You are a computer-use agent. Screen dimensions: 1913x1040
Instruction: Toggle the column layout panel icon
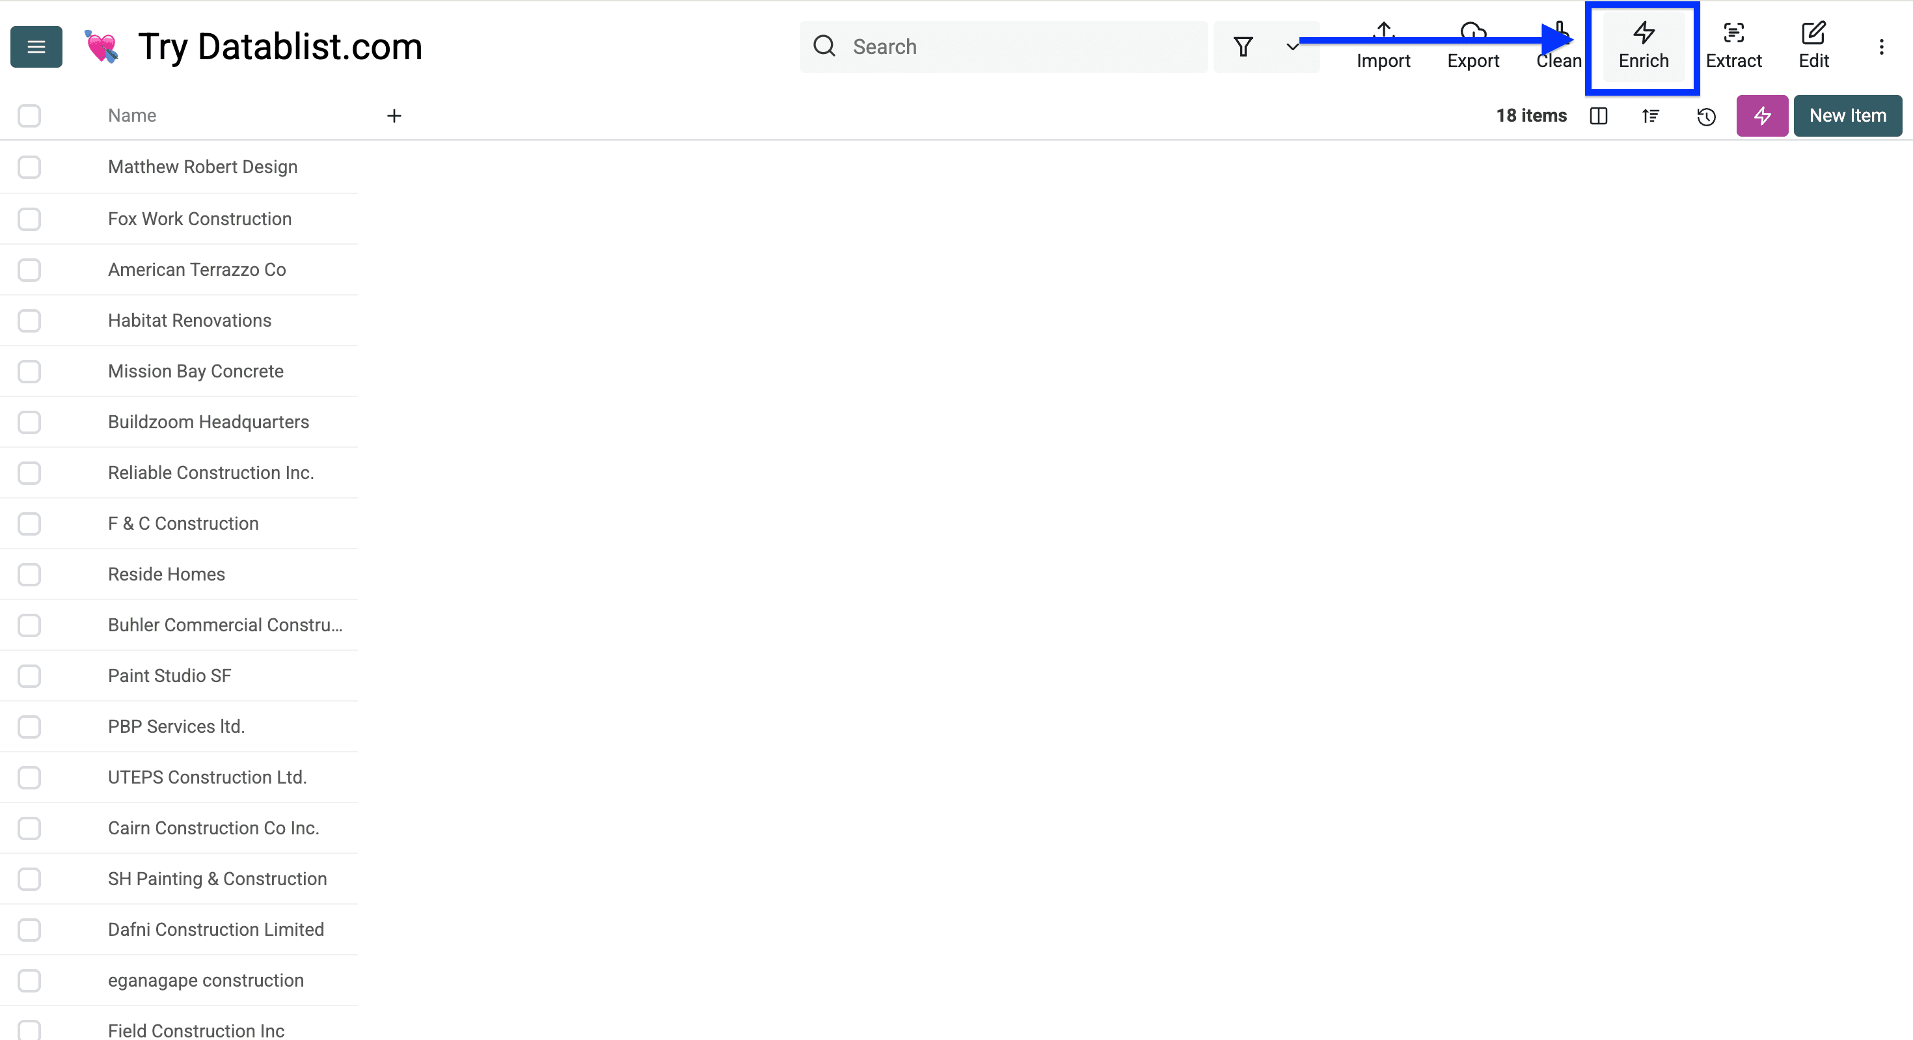click(1598, 116)
